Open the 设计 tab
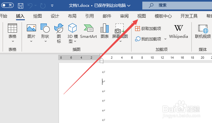 pyautogui.click(x=55, y=16)
